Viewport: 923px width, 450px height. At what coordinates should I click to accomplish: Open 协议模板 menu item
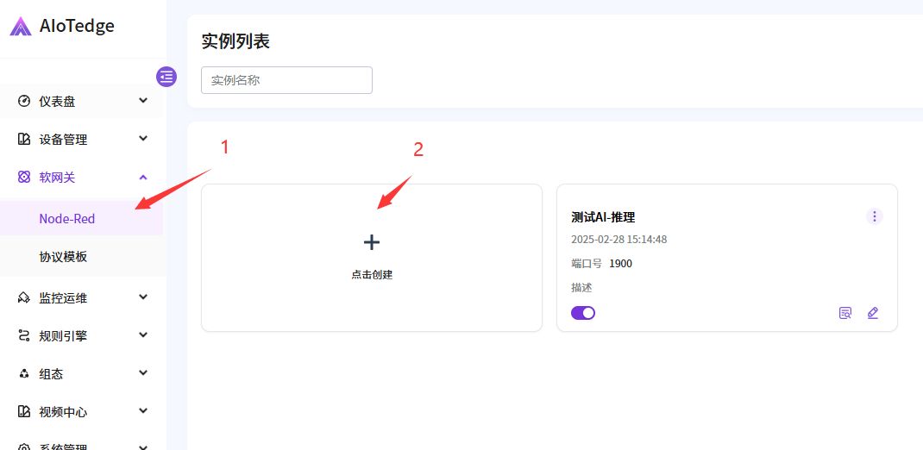(63, 257)
